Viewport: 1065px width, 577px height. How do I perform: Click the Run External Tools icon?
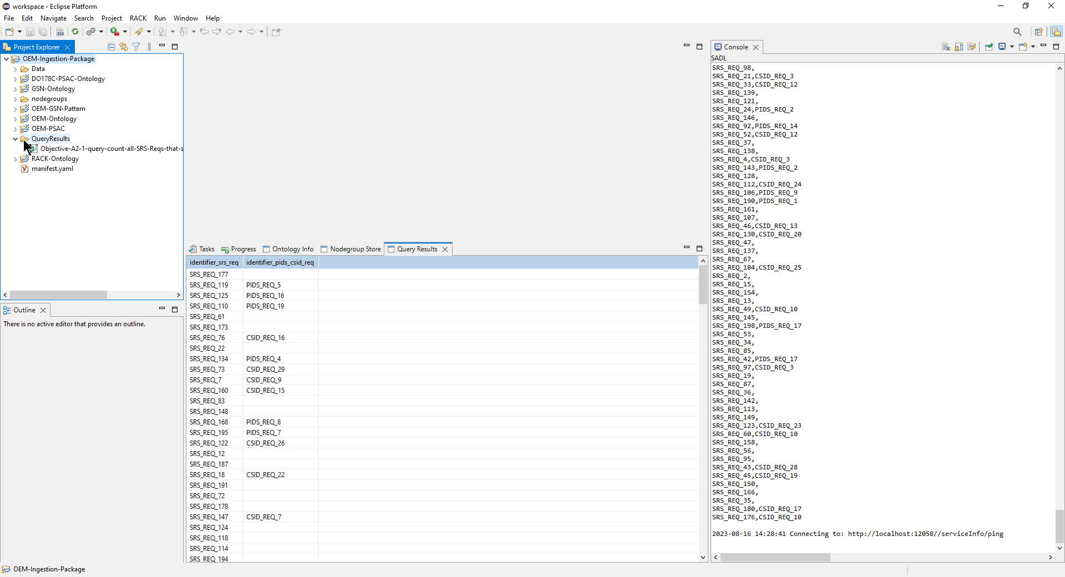pyautogui.click(x=115, y=32)
